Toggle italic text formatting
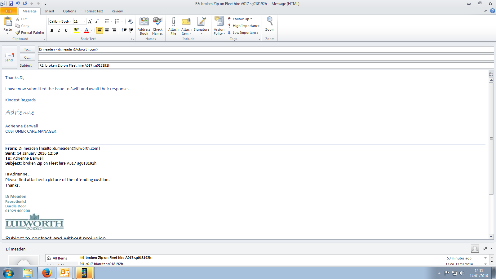The image size is (496, 279). 59,30
